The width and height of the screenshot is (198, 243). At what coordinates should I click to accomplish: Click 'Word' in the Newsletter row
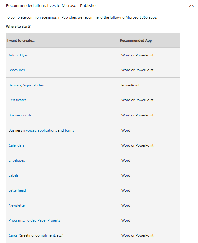pos(126,205)
